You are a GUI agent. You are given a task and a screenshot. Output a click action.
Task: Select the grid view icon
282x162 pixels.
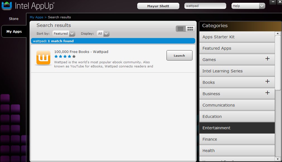[190, 28]
